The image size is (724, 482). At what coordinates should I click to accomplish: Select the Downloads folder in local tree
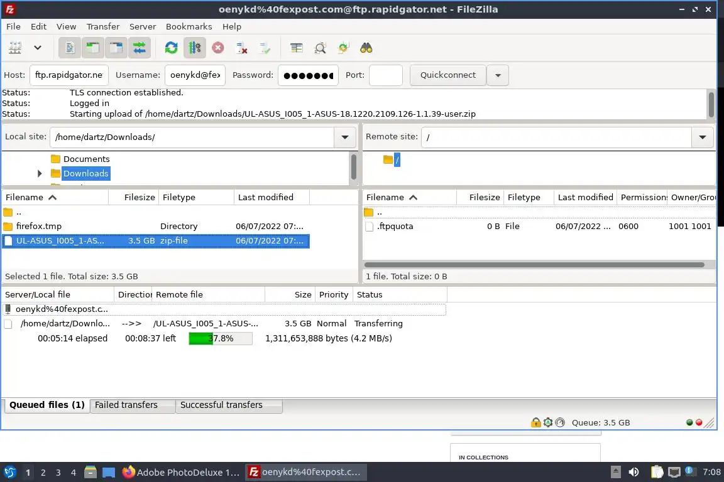tap(86, 173)
